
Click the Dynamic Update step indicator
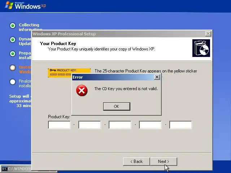[13, 40]
